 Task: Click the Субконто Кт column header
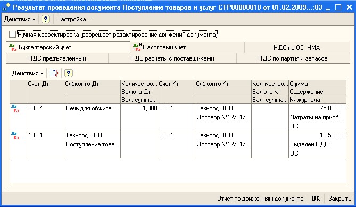(x=223, y=84)
